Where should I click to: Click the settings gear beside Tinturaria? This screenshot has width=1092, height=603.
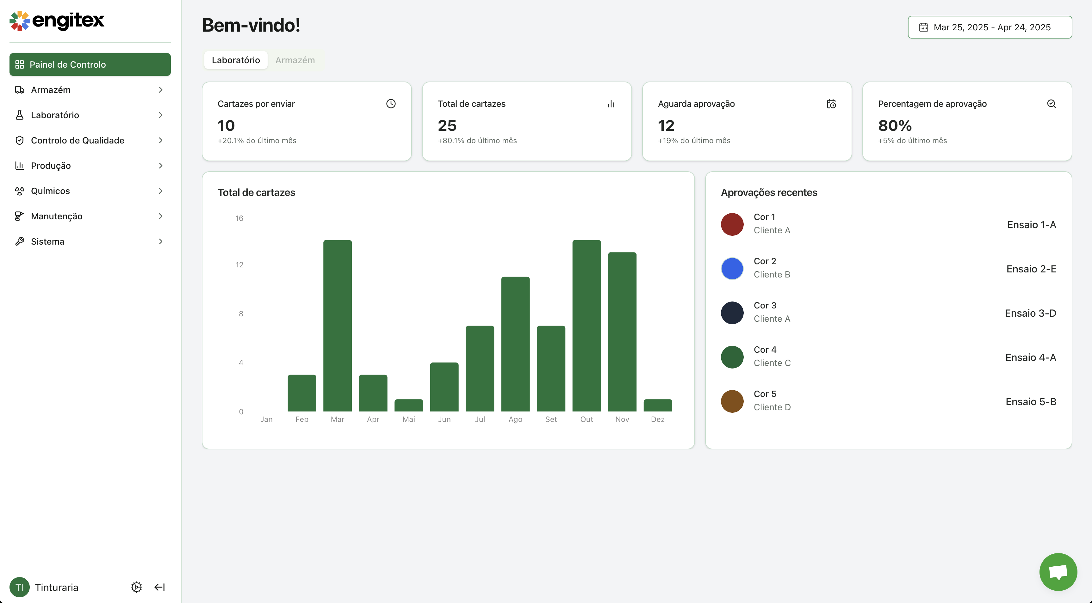[x=137, y=587]
